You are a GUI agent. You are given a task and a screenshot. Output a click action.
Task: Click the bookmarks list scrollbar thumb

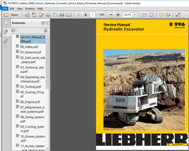(47, 63)
